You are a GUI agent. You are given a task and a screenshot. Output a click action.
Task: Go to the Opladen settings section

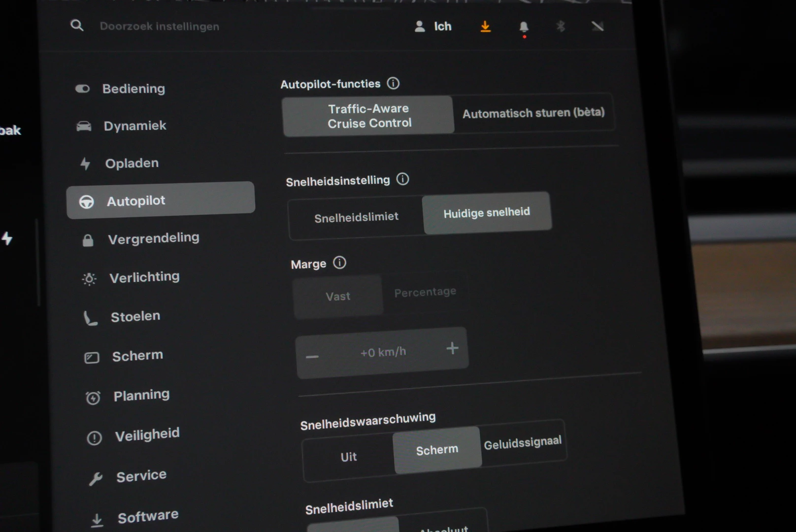[132, 164]
